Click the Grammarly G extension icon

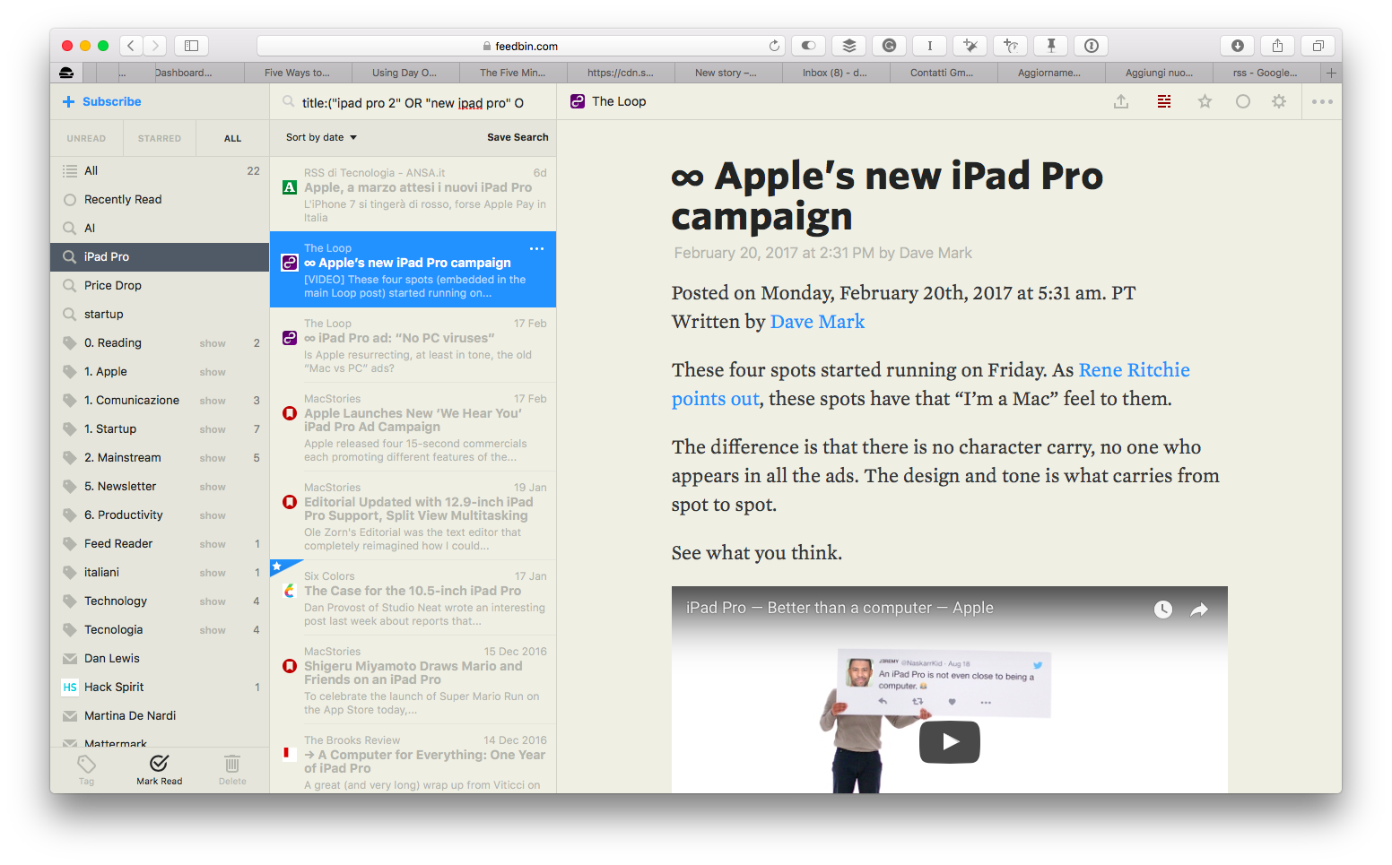click(x=889, y=46)
